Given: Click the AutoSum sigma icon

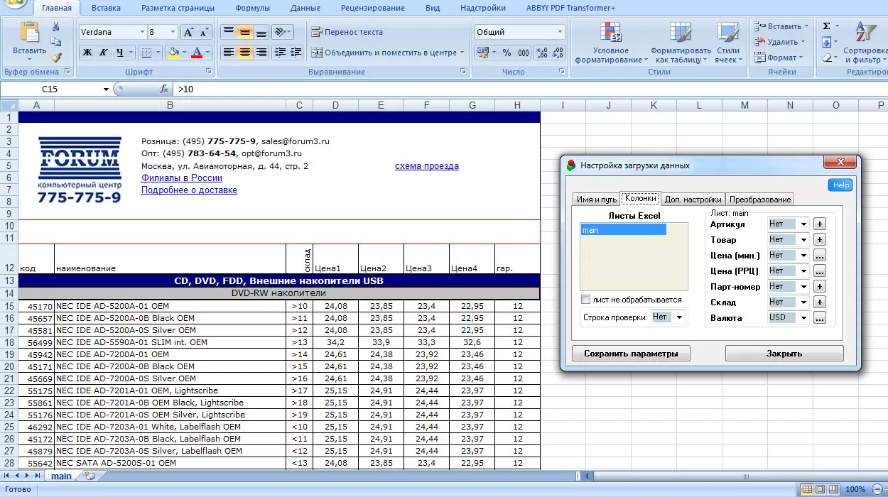Looking at the screenshot, I should pyautogui.click(x=826, y=26).
